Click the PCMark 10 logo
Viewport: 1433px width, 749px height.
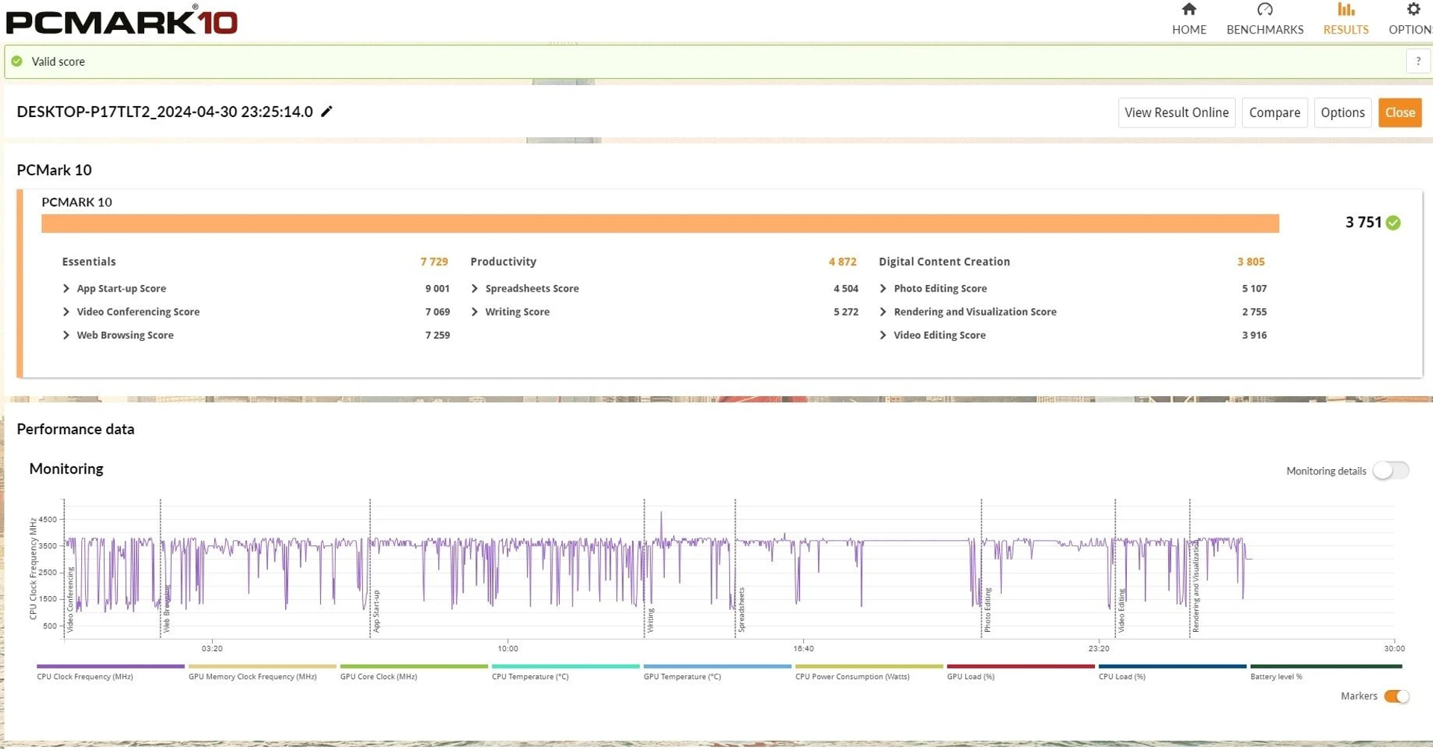(x=122, y=21)
